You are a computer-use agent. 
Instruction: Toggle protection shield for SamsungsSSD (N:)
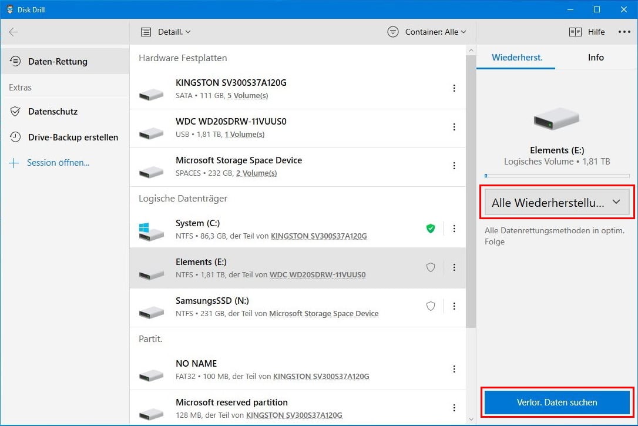[x=431, y=306]
